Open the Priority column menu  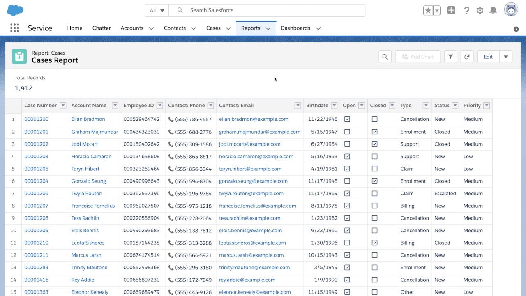point(487,105)
